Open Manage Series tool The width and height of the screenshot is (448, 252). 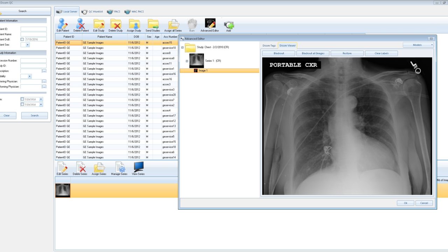pyautogui.click(x=119, y=168)
